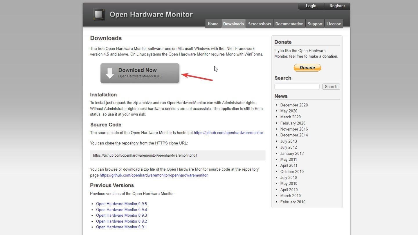
Task: Open the Screenshots tab
Action: click(260, 24)
